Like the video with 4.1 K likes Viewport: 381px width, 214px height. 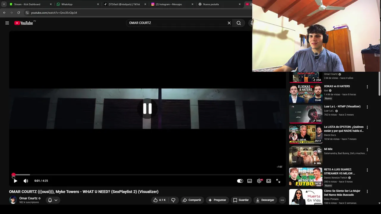pos(159,200)
